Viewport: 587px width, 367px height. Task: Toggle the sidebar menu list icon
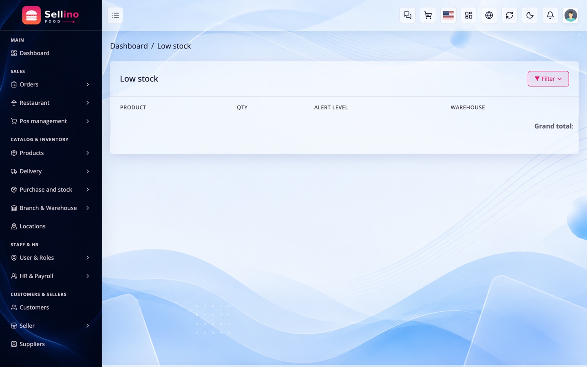(x=115, y=15)
